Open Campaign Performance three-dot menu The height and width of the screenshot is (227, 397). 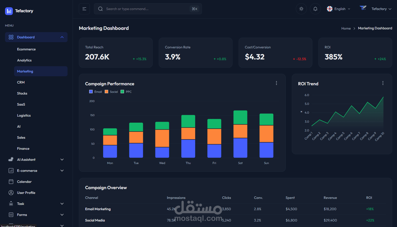click(x=276, y=83)
